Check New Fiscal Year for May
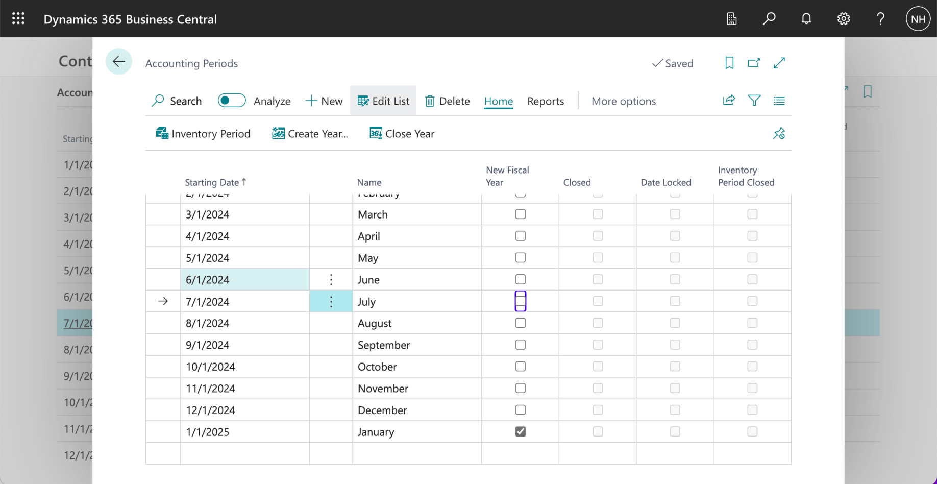This screenshot has height=484, width=937. pos(521,258)
